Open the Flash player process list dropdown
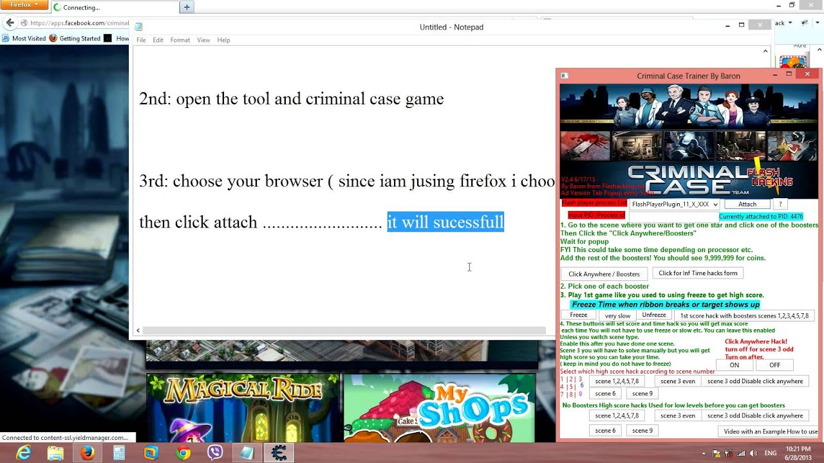The width and height of the screenshot is (824, 463). (x=674, y=204)
